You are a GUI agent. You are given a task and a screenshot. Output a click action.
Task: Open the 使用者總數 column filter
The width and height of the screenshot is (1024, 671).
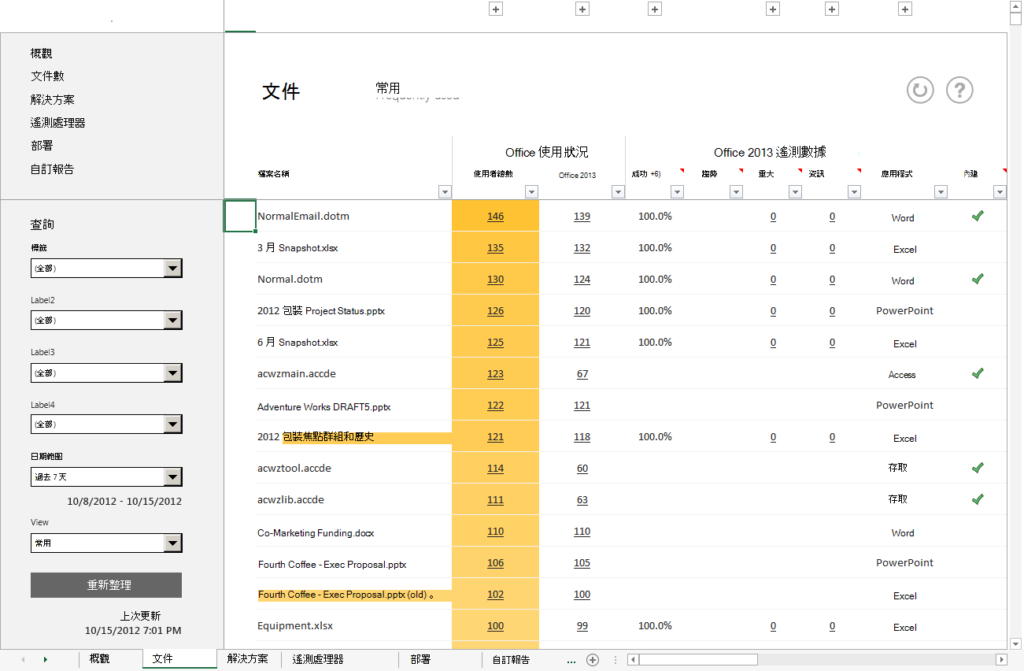tap(531, 191)
